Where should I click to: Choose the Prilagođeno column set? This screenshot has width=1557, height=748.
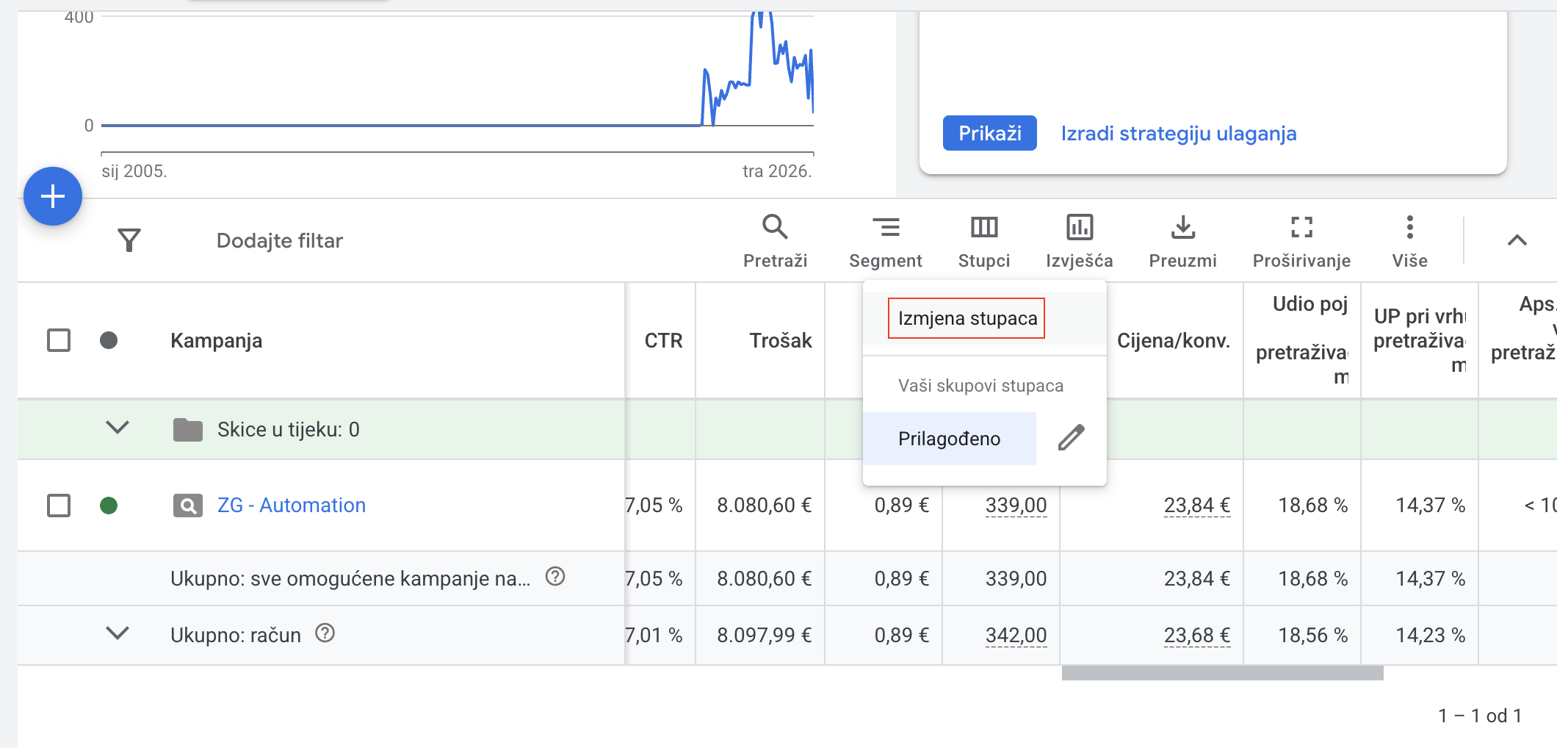tap(949, 439)
